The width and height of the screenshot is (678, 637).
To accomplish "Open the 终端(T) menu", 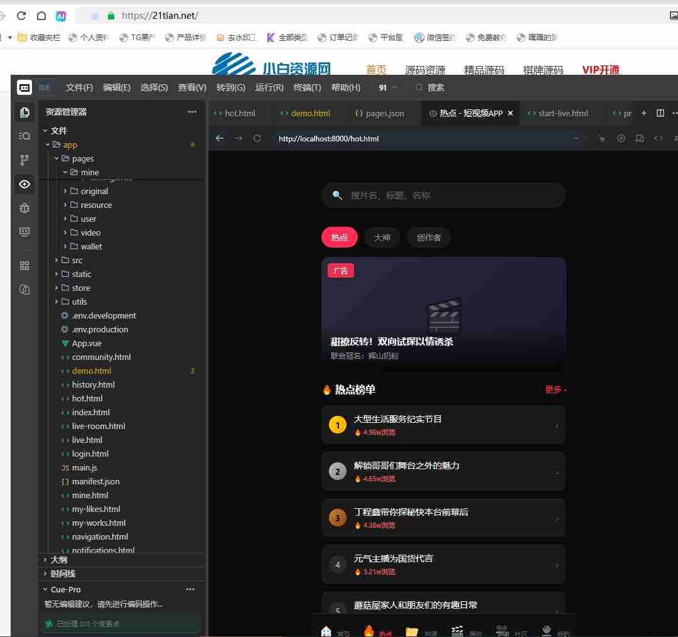I will 308,87.
